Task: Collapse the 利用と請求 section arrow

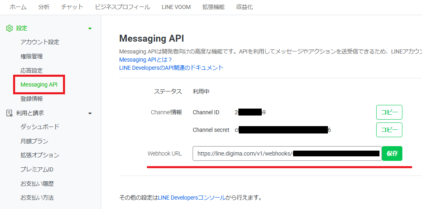Action: click(90, 113)
